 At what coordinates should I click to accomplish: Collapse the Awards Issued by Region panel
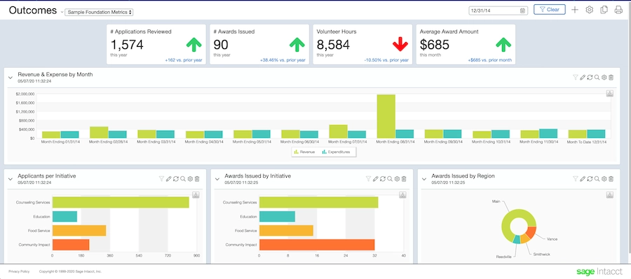[x=424, y=179]
